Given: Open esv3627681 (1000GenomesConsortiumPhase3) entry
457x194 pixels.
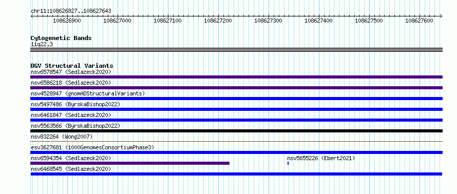Looking at the screenshot, I should point(92,147).
